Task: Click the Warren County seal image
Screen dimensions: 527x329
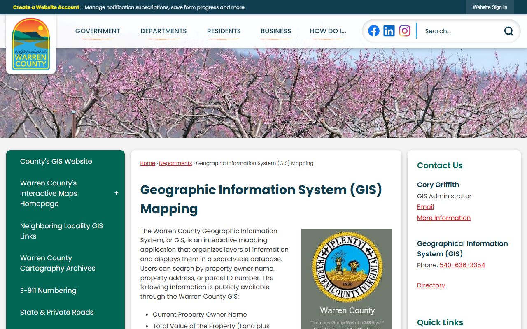Action: coord(347,279)
